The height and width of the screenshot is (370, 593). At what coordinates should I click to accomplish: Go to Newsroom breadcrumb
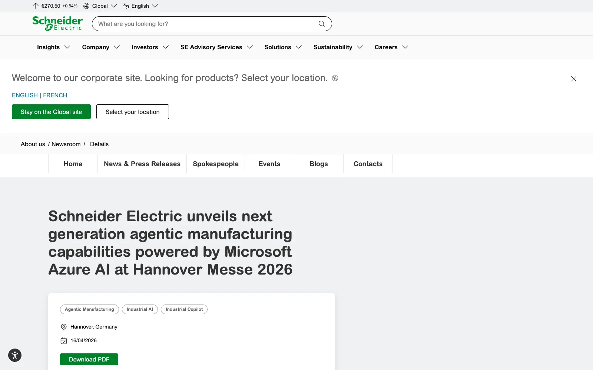(x=66, y=144)
